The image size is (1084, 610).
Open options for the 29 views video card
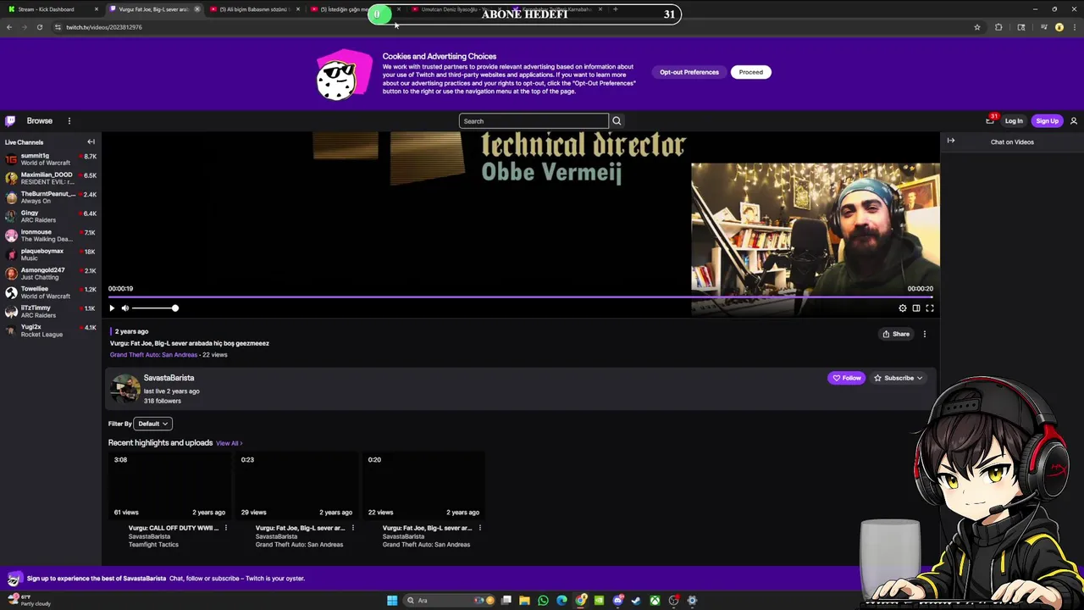353,528
